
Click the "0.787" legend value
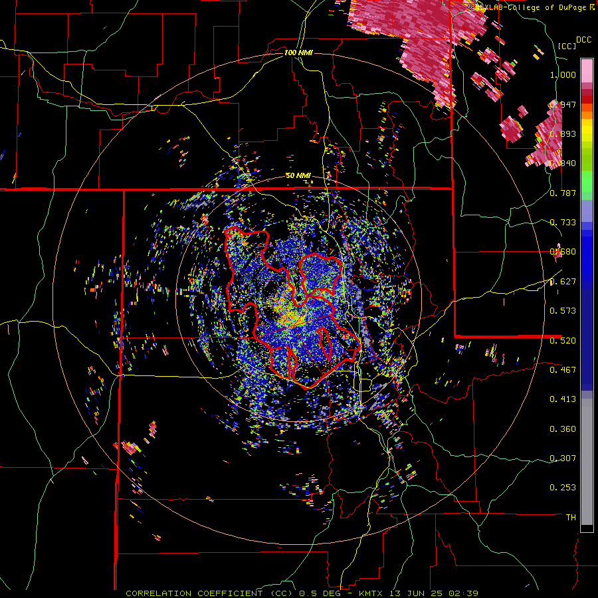pos(563,193)
